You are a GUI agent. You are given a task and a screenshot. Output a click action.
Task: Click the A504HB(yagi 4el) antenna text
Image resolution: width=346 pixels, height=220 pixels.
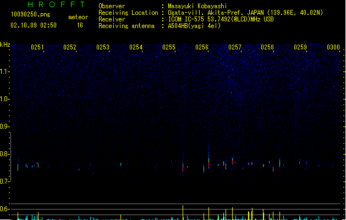point(194,26)
